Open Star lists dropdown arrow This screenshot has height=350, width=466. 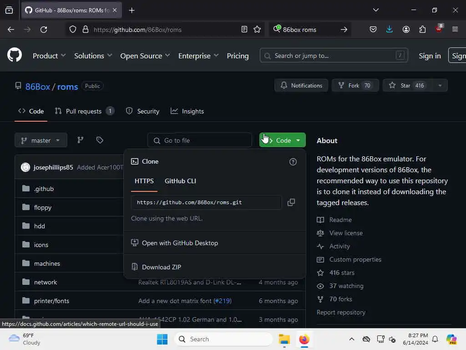[x=440, y=85]
